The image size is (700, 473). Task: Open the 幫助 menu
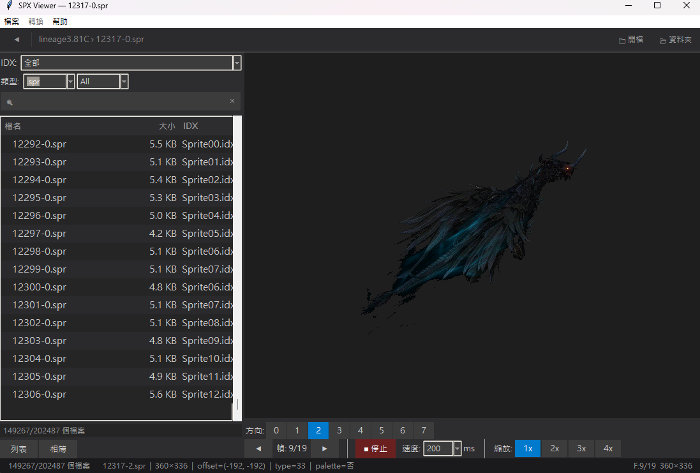[60, 22]
